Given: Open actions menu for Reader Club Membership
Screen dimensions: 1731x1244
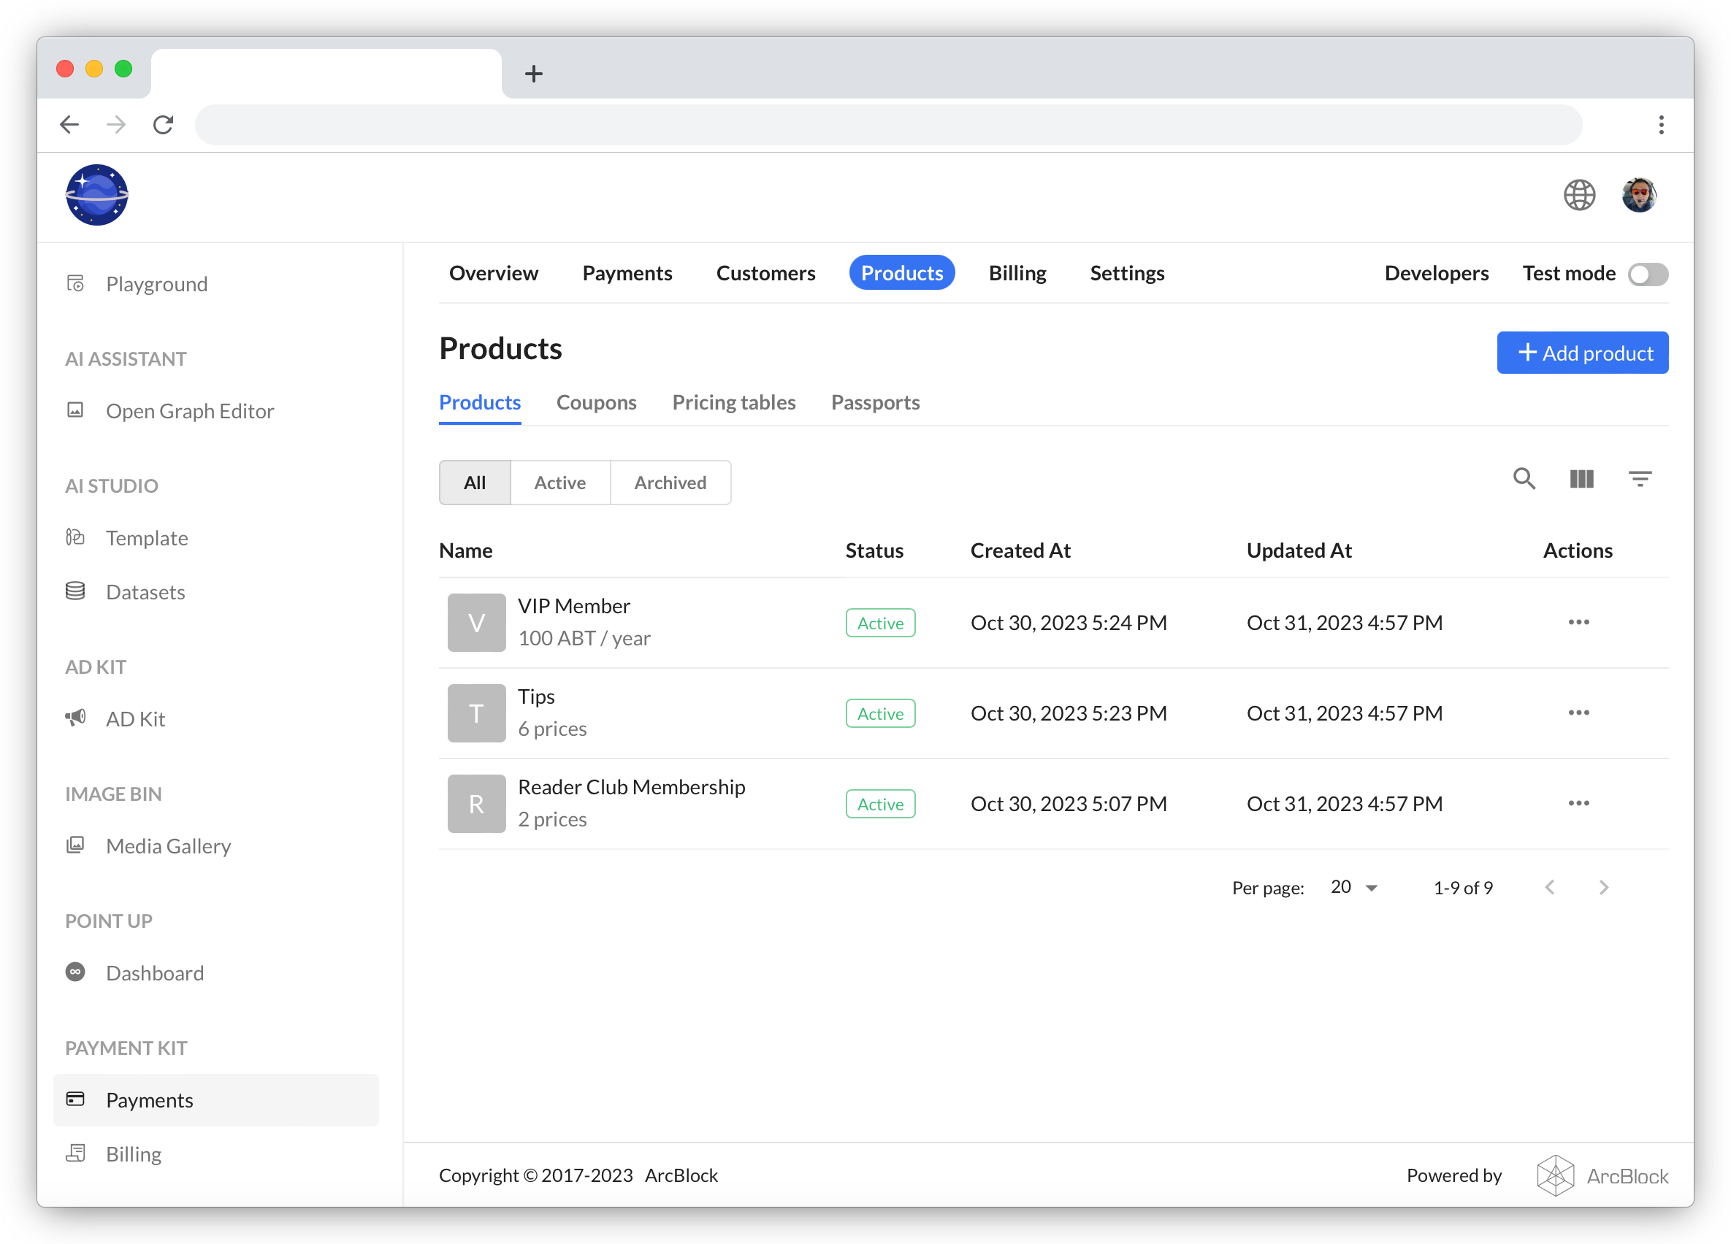Looking at the screenshot, I should click(x=1578, y=803).
